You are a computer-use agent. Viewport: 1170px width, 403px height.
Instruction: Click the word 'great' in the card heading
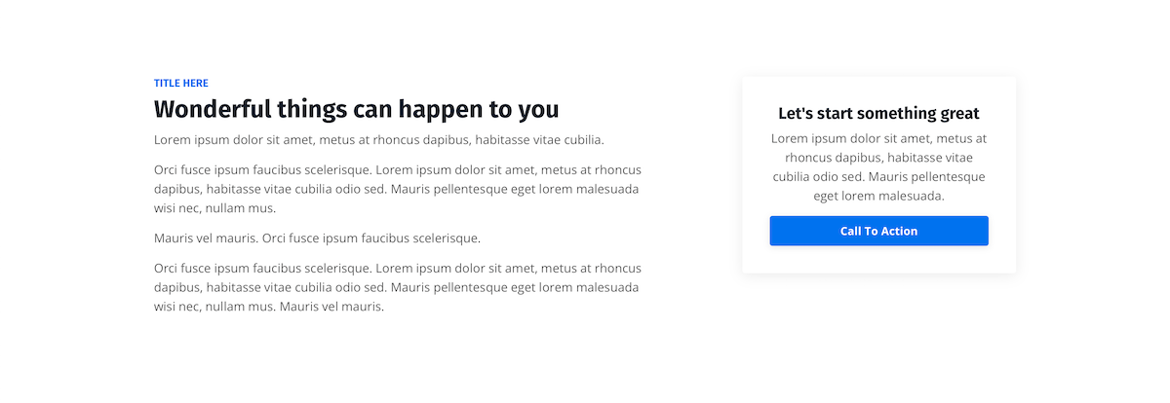click(x=955, y=114)
